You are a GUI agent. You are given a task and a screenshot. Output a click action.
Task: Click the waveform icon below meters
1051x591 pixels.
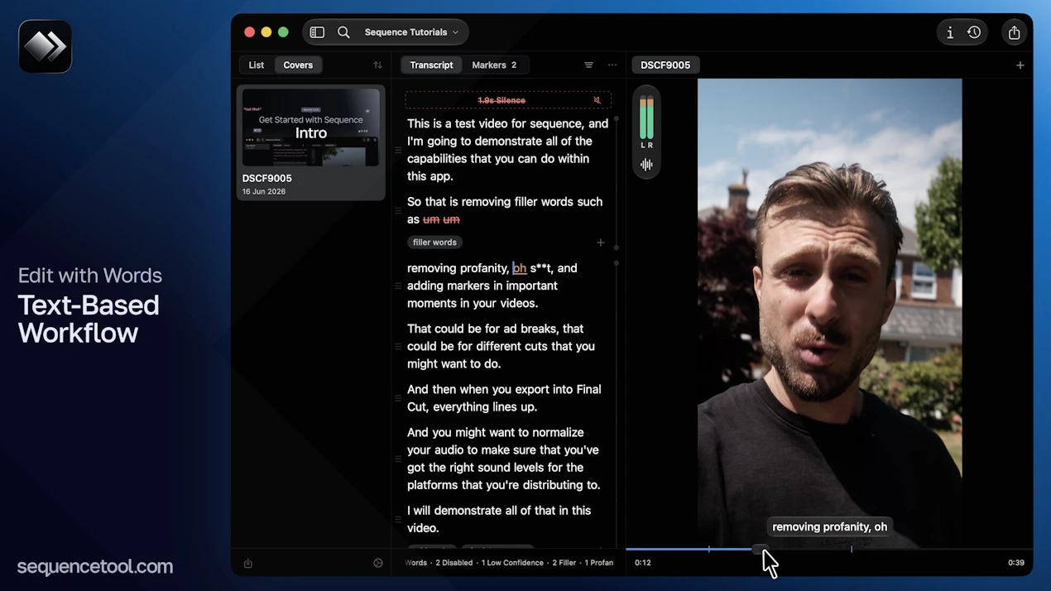646,165
